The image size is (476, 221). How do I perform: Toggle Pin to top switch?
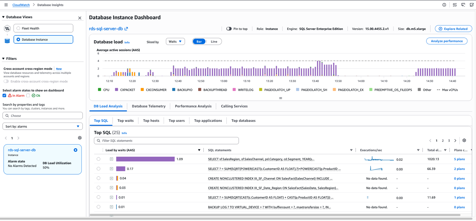point(229,29)
